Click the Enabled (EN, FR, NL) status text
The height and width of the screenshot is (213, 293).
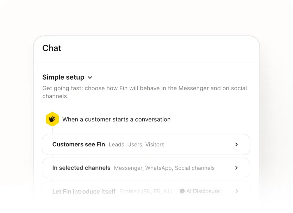coord(146,191)
